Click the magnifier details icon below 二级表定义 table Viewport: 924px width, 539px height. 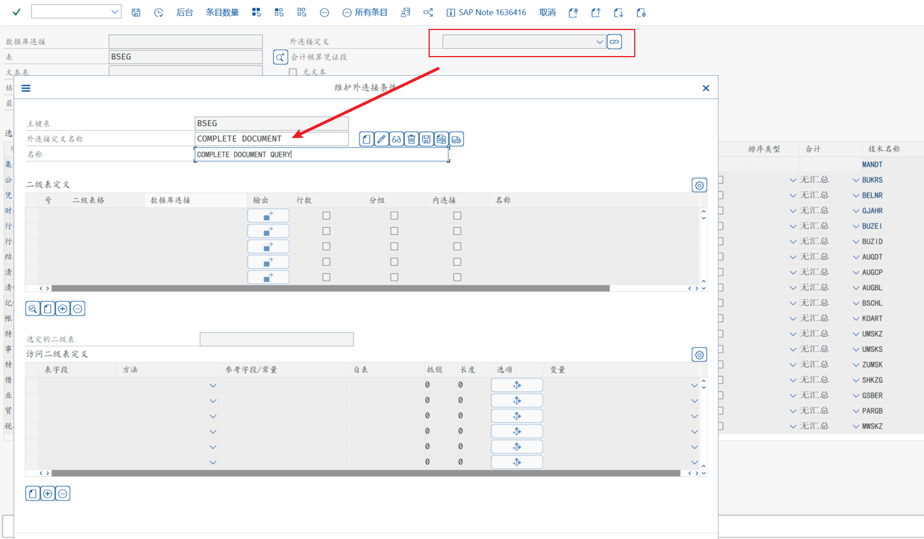click(33, 309)
